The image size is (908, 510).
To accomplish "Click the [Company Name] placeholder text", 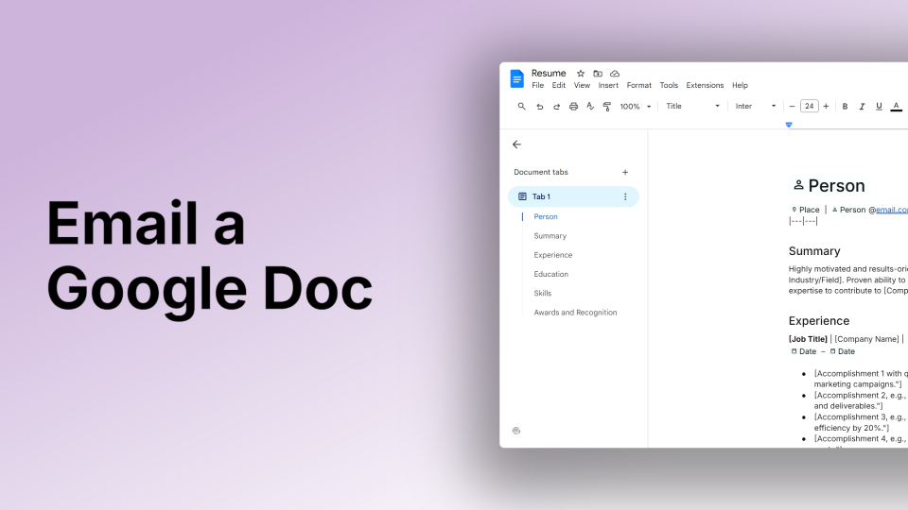I will click(x=867, y=339).
